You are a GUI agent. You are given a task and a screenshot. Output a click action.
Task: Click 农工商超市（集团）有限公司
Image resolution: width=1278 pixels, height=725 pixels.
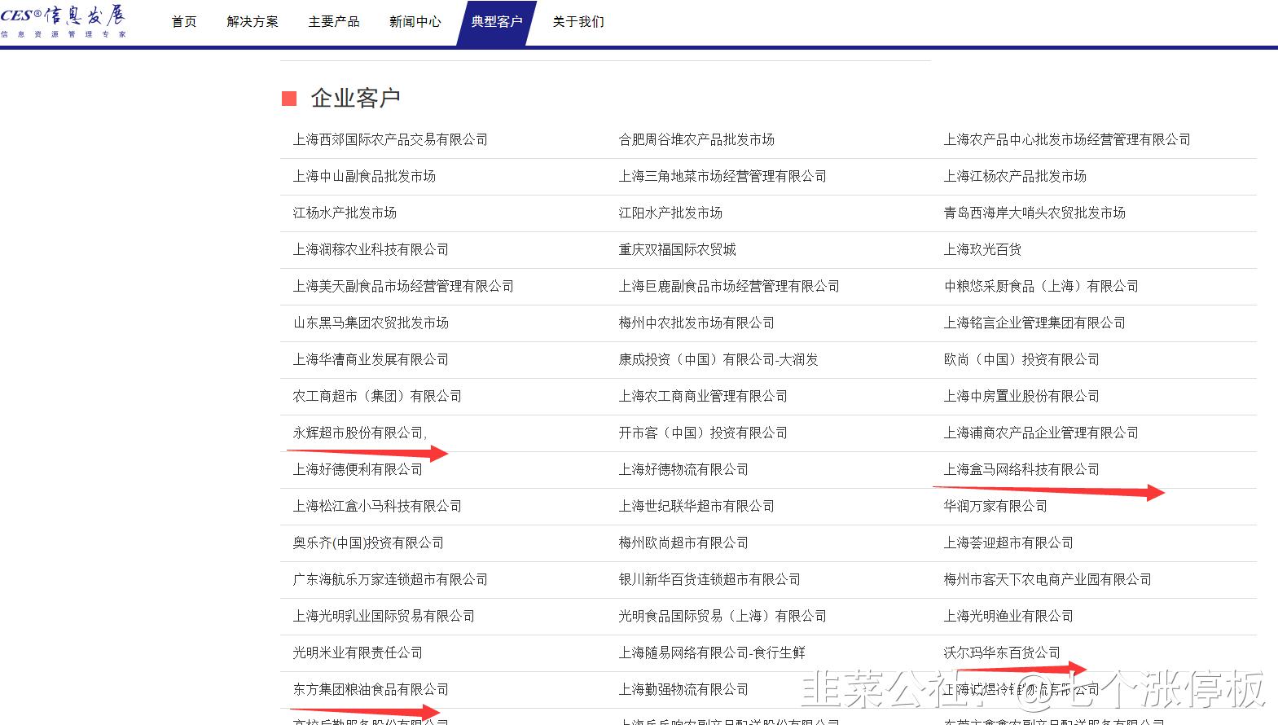coord(377,397)
